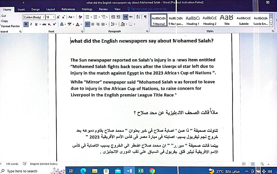The image size is (277, 174).
Task: Toggle Bold formatting
Action: point(26,24)
